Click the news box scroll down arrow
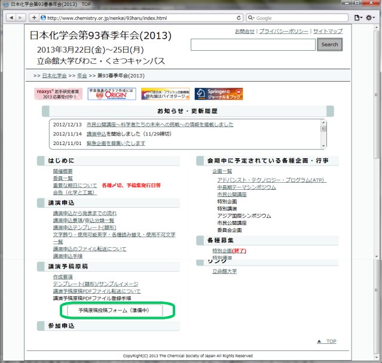The image size is (382, 363). (x=323, y=146)
